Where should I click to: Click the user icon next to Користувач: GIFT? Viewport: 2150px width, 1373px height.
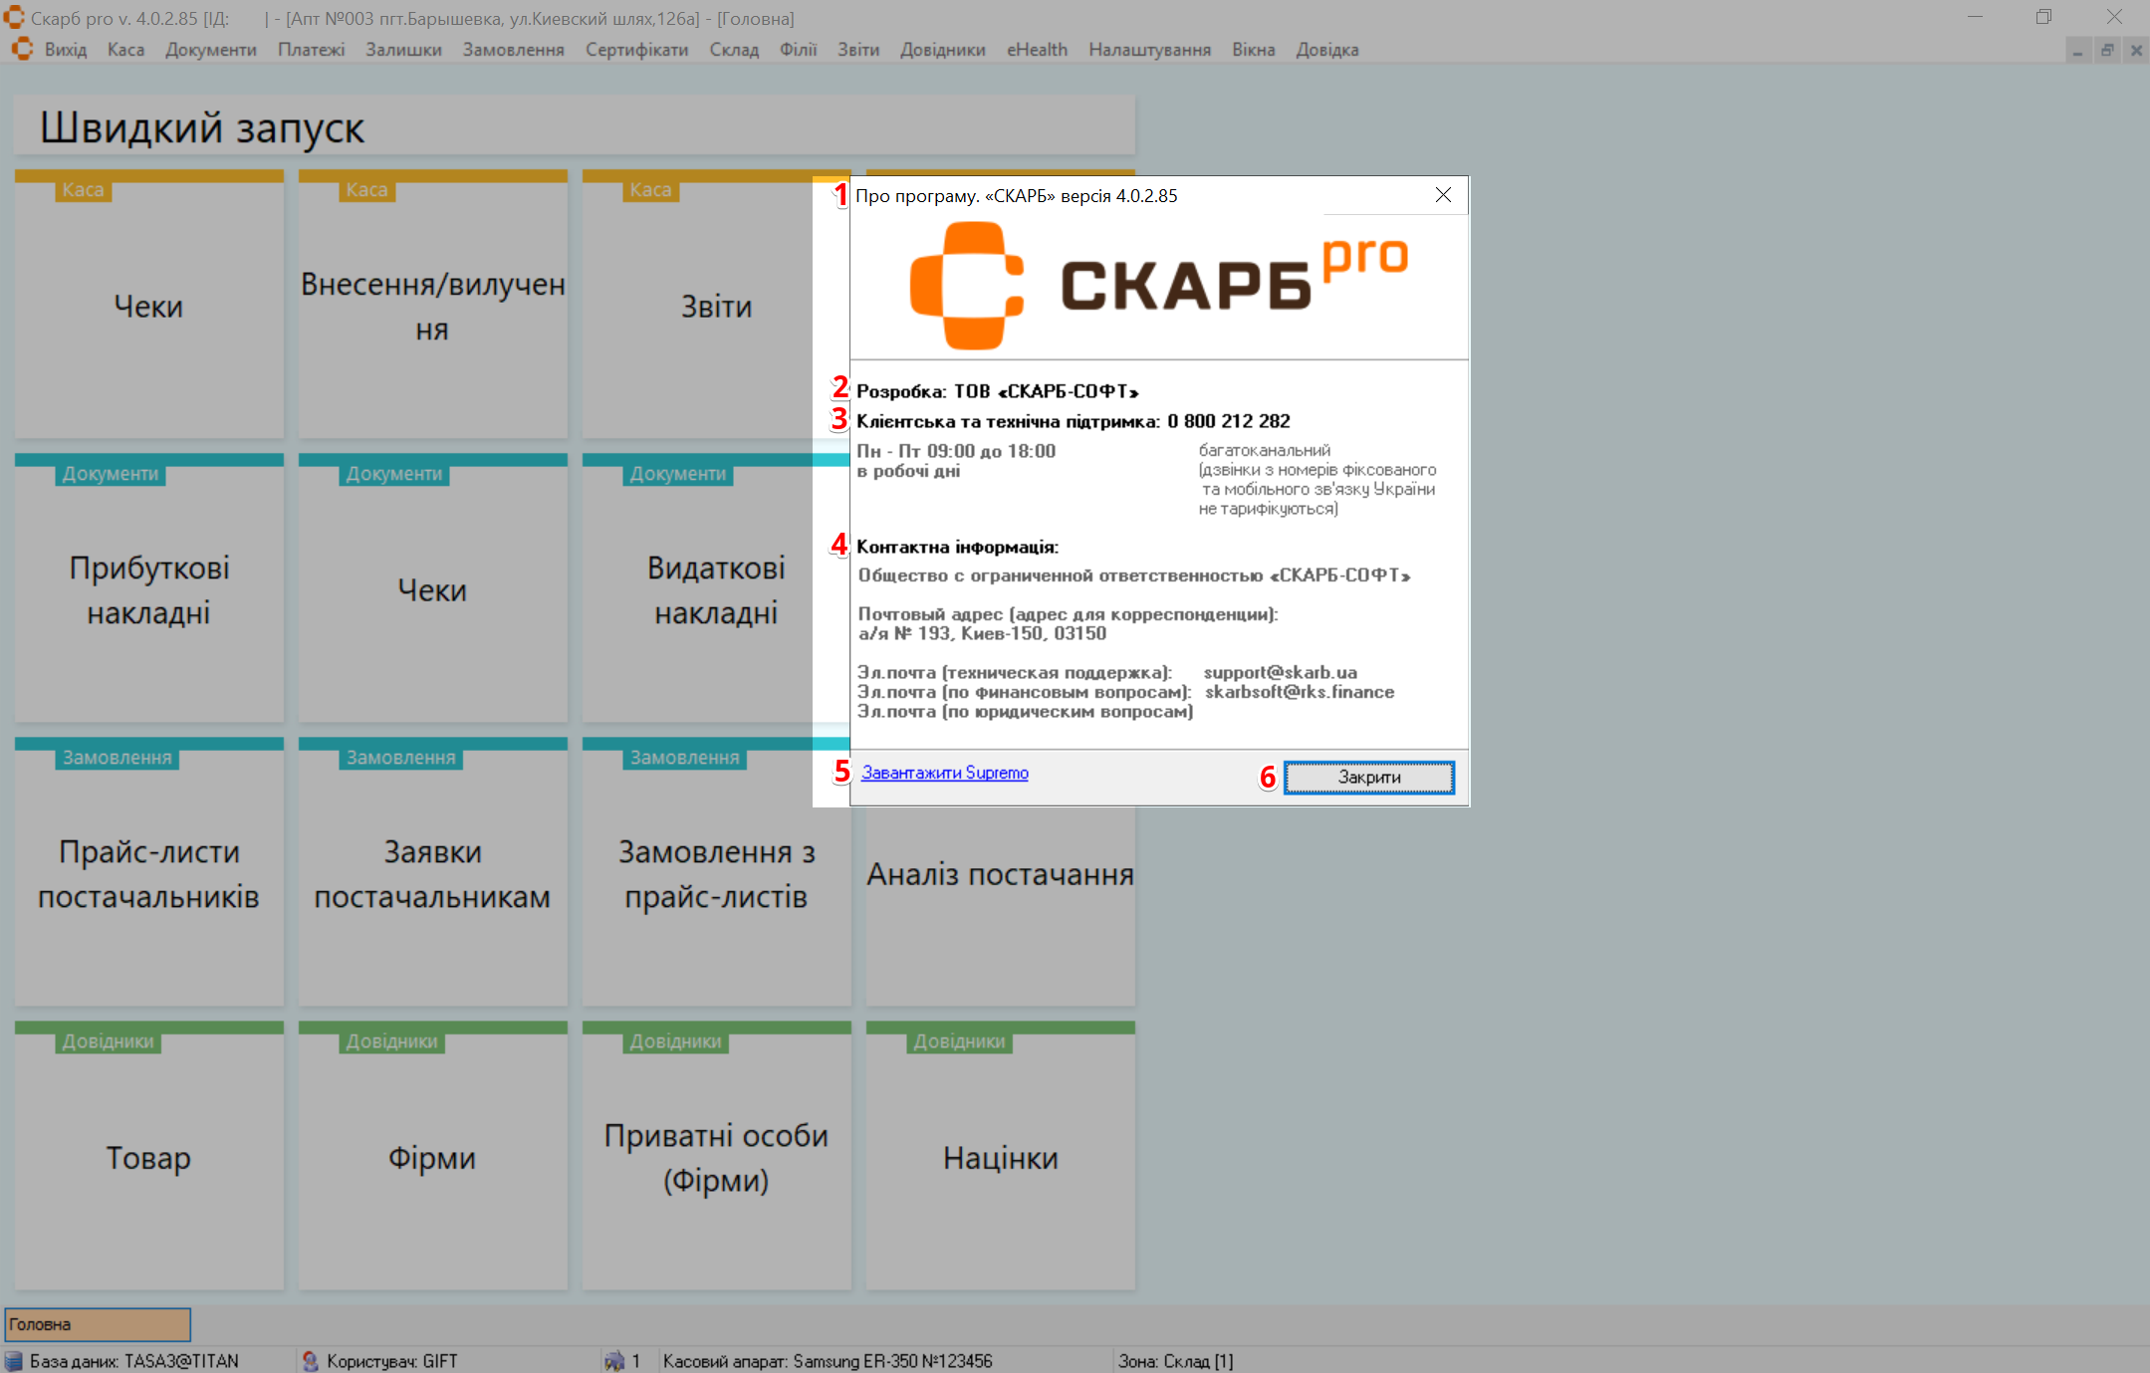[310, 1360]
